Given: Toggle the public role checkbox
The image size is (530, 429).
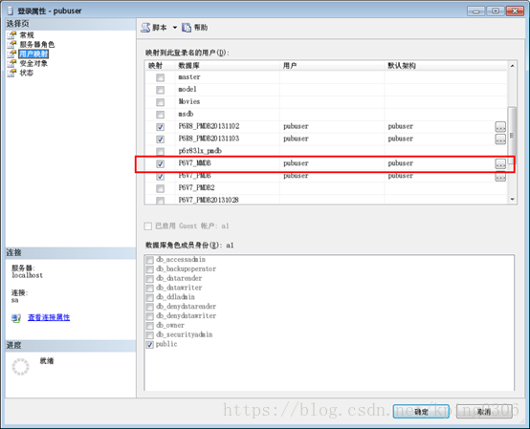Looking at the screenshot, I should pyautogui.click(x=149, y=345).
